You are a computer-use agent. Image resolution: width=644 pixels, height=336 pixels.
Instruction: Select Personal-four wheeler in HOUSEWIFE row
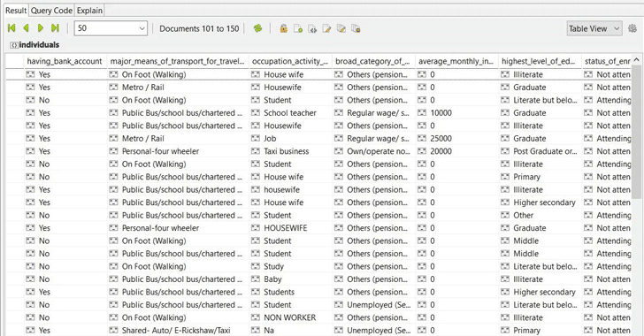178,228
